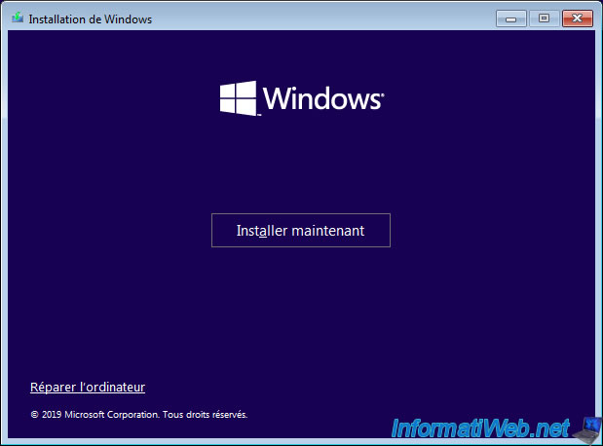Click the InformatiWeb.net watermark text
603x446 pixels.
[x=479, y=428]
